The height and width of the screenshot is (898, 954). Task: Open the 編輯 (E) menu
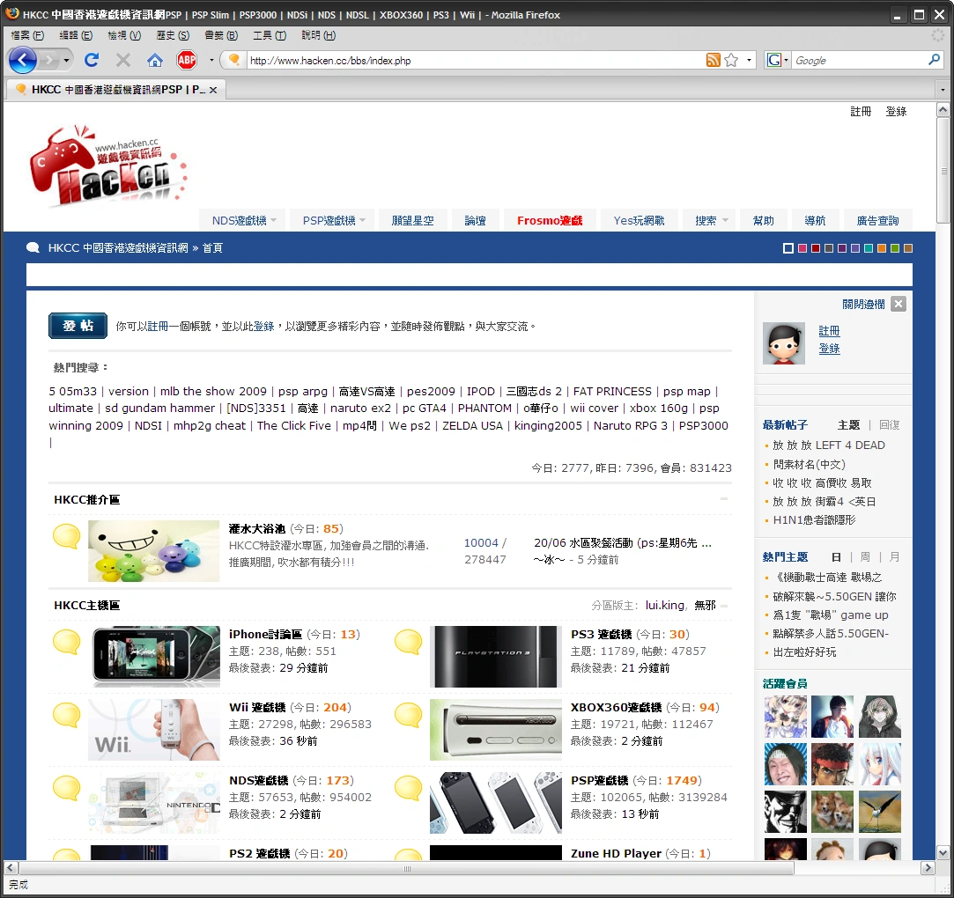pyautogui.click(x=76, y=35)
